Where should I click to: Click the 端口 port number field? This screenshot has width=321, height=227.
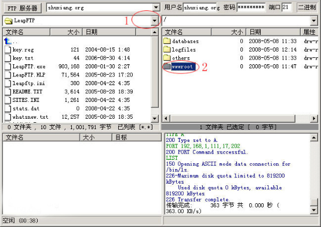click(x=287, y=8)
